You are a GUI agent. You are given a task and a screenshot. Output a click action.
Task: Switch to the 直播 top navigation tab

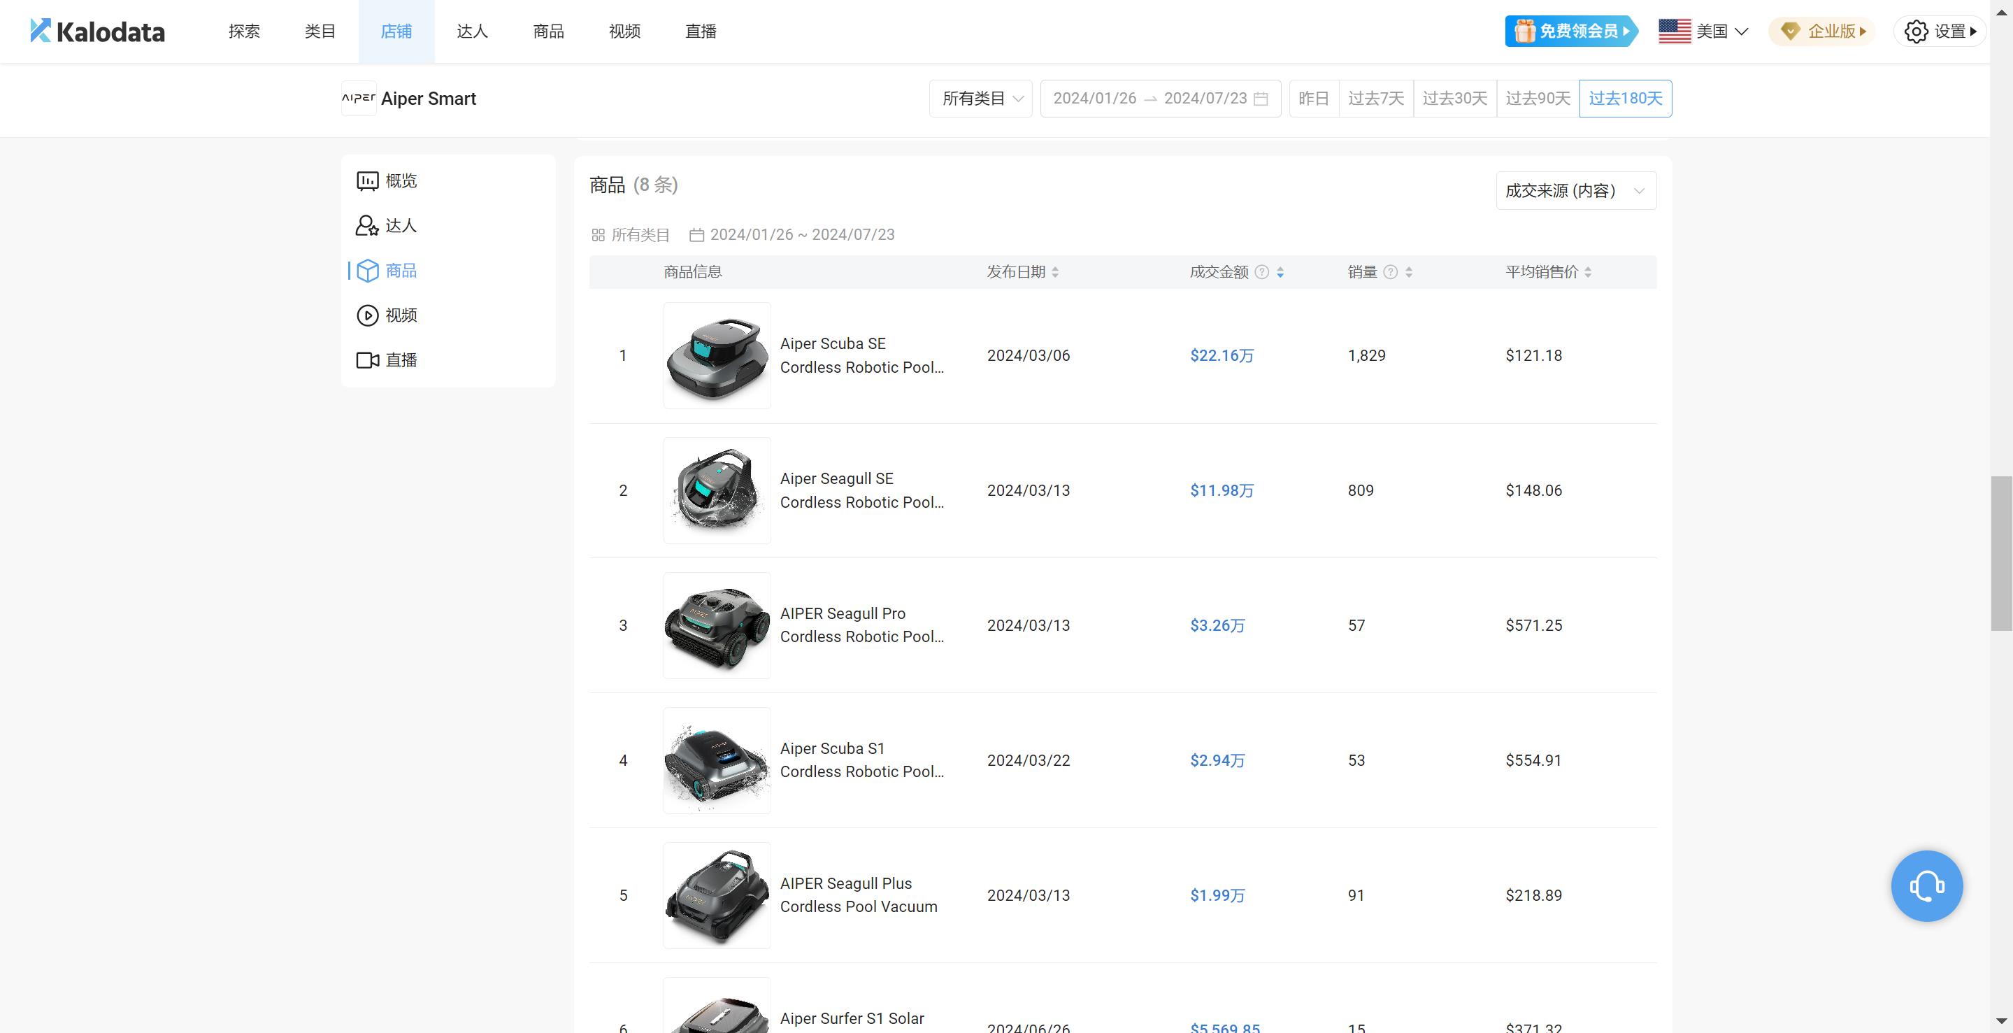[700, 31]
